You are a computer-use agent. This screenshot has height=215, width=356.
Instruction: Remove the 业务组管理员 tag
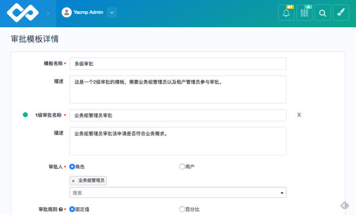click(73, 181)
